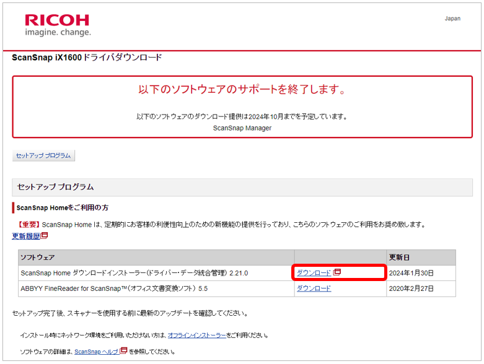
Task: Click the セットアップ プログラム anchor button
Action: [43, 155]
